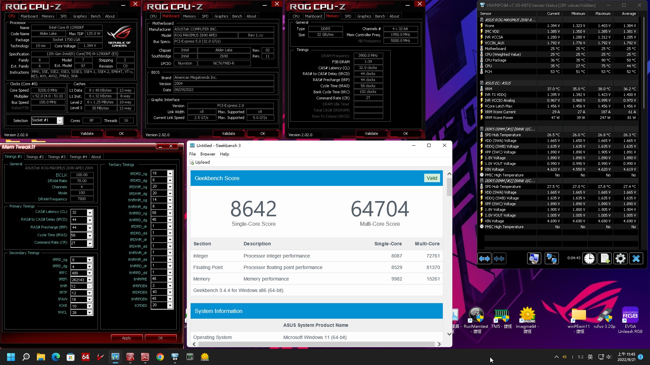Open the Windows Start menu
Viewport: 650px width, 365px height.
tap(11, 357)
